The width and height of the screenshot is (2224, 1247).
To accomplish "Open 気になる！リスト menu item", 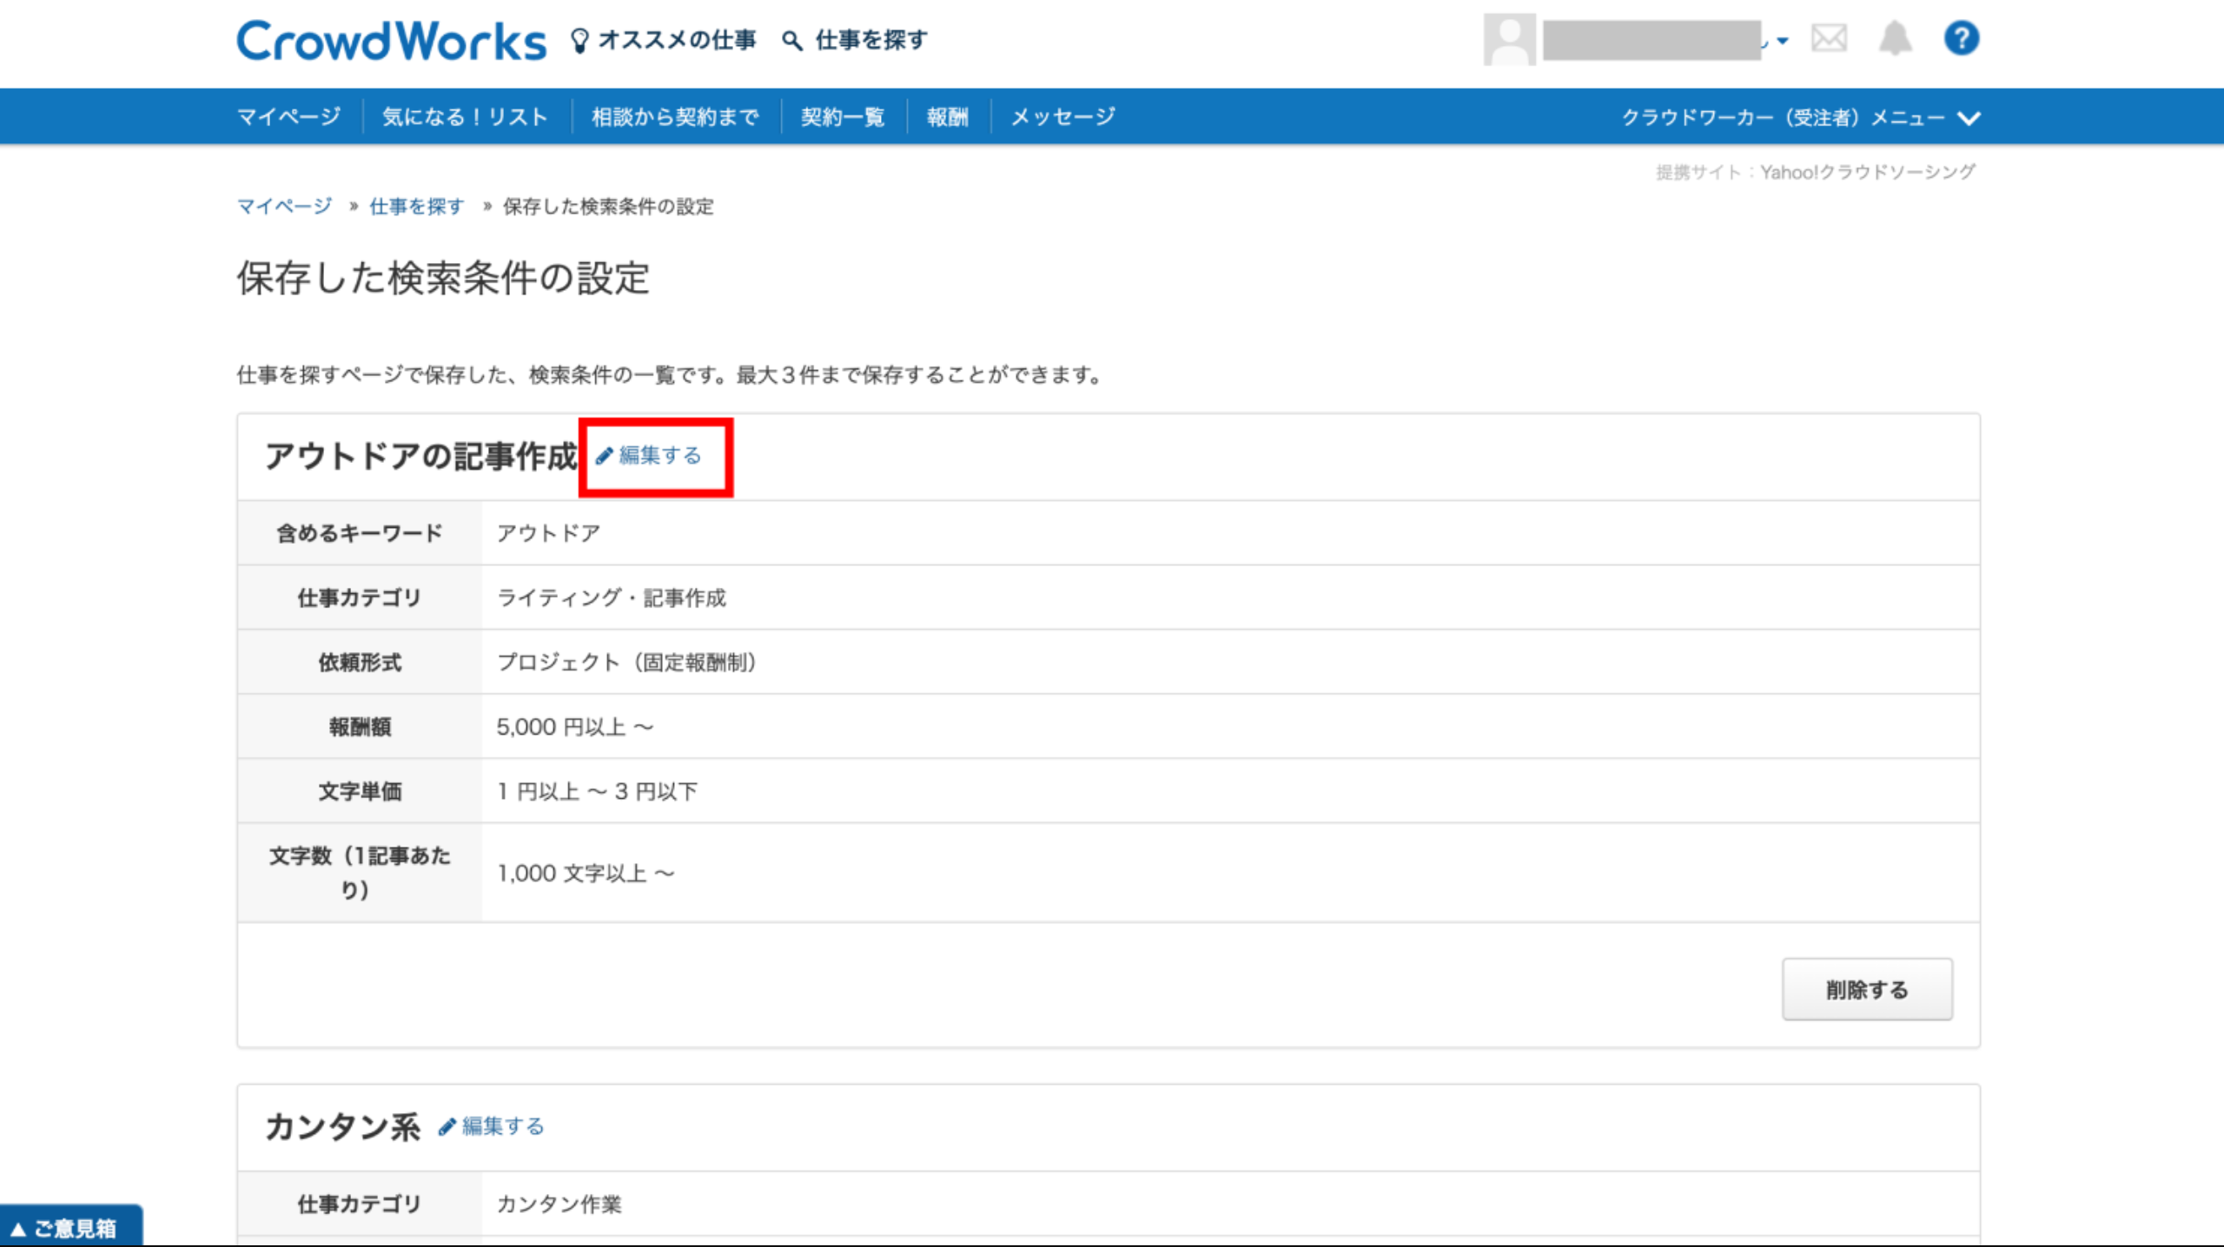I will (x=465, y=116).
